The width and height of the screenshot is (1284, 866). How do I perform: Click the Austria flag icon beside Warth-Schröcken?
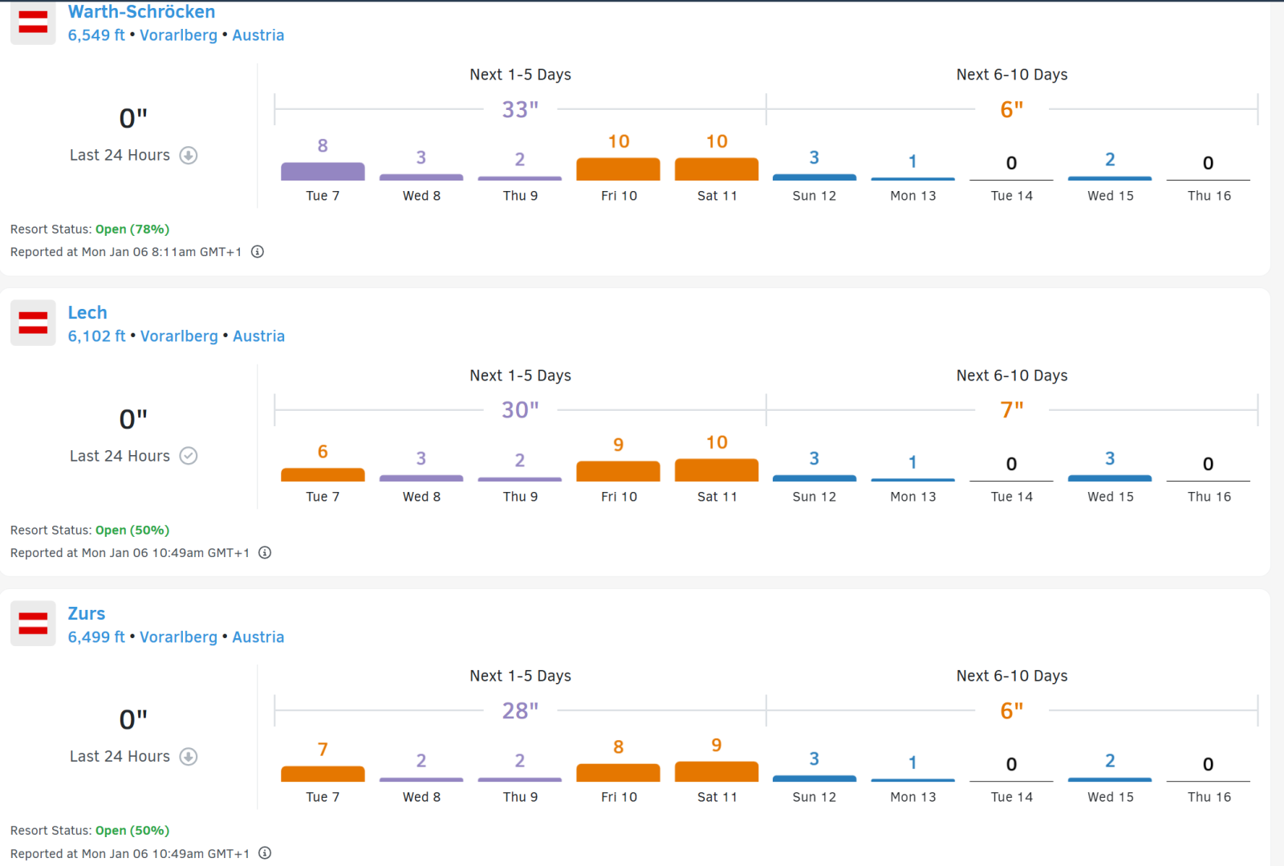tap(33, 22)
